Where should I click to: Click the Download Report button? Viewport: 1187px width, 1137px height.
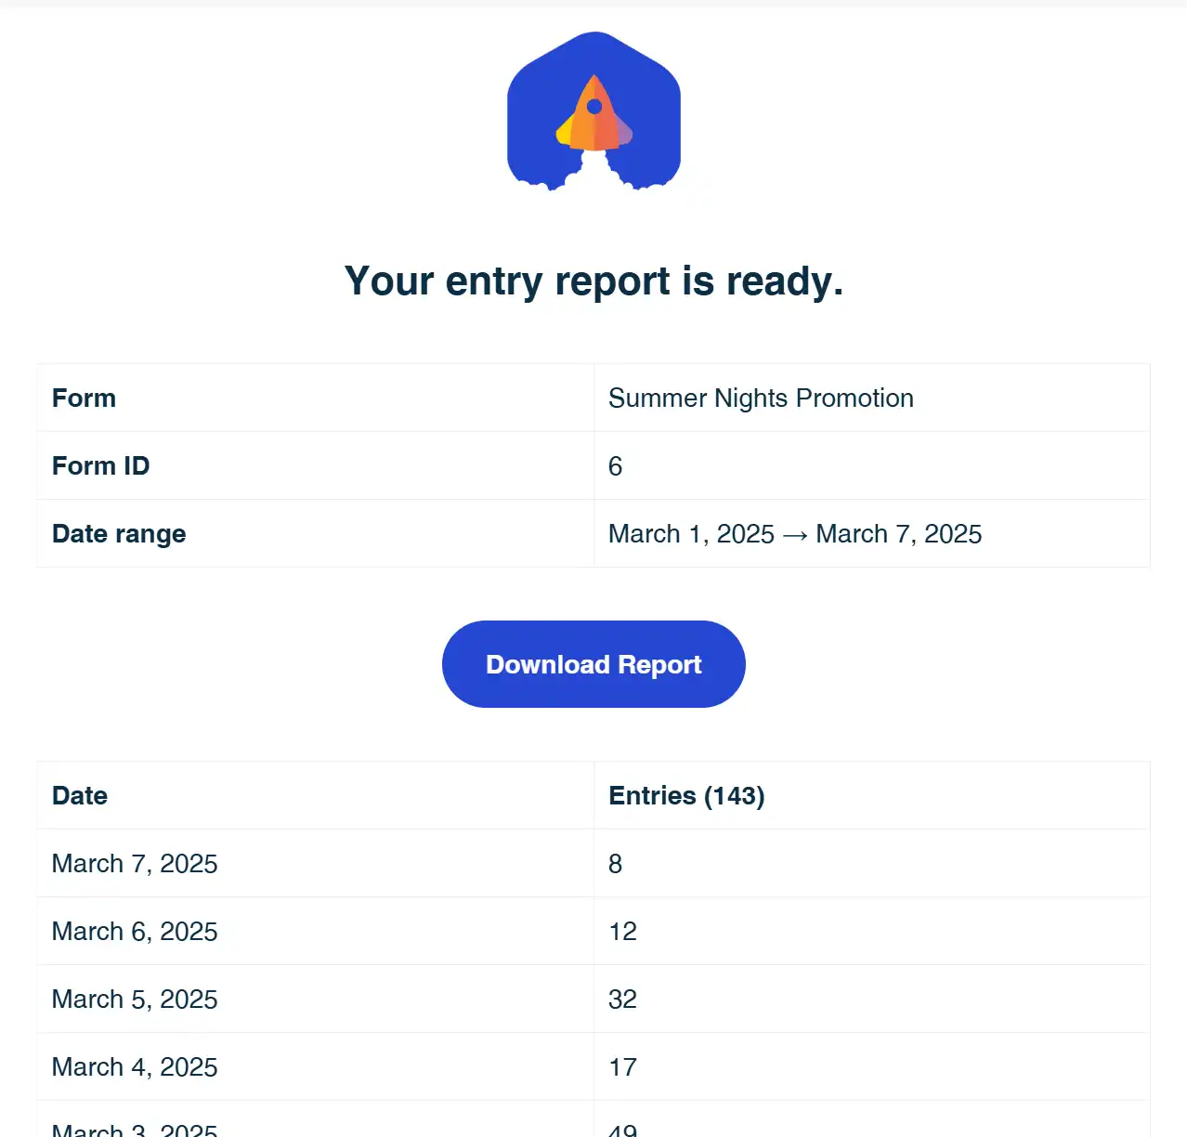click(x=593, y=664)
